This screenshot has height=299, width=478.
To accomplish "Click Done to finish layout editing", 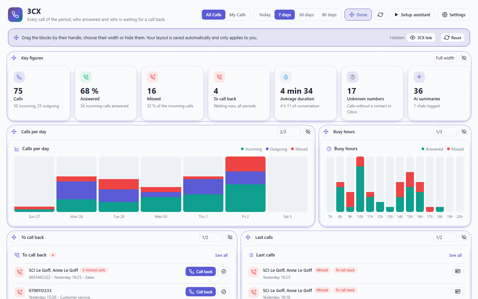I will pyautogui.click(x=358, y=15).
